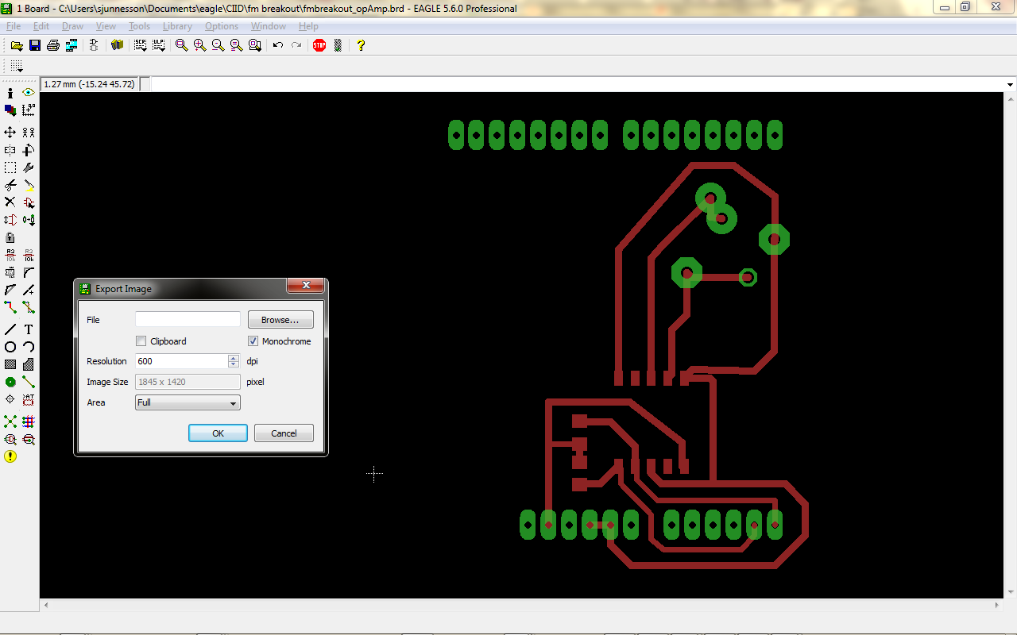Screen dimensions: 1017x635
Task: Select the Route tool
Action: 10,307
